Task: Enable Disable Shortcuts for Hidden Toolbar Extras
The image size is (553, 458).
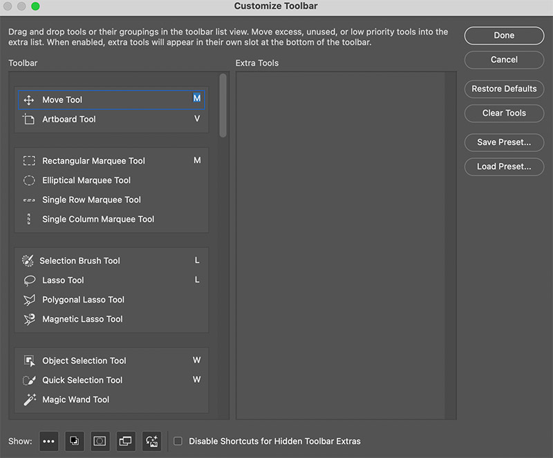Action: click(x=178, y=441)
